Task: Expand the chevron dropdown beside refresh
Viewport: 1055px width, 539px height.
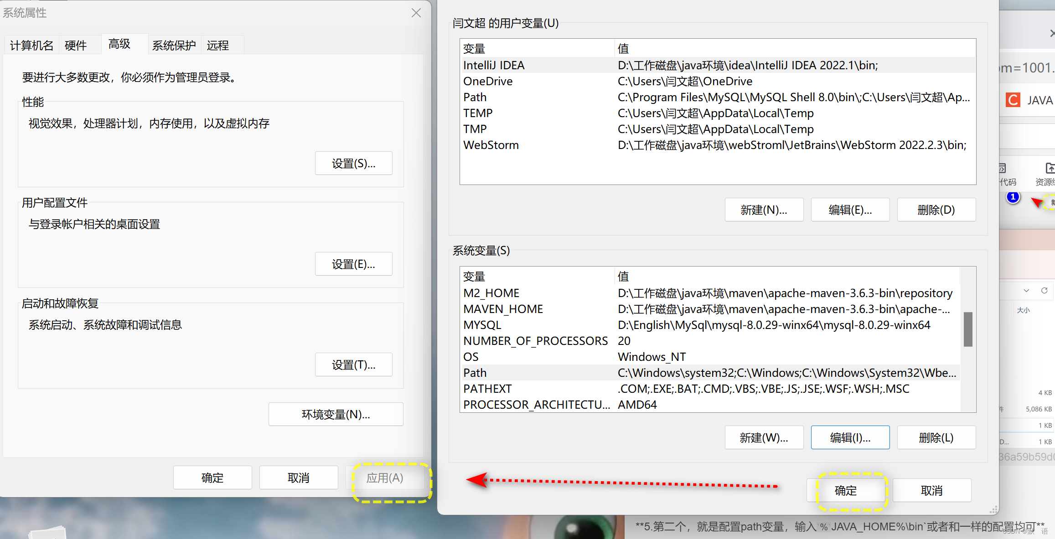Action: 1026,291
